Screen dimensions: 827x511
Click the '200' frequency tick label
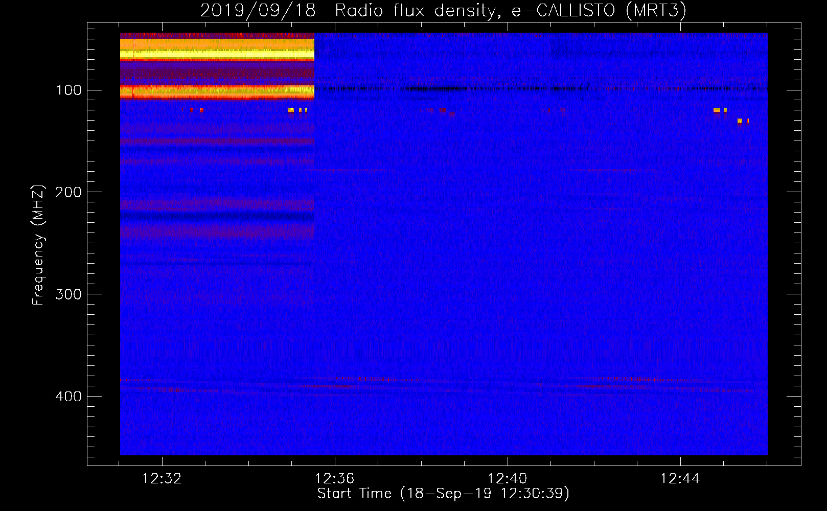point(68,192)
